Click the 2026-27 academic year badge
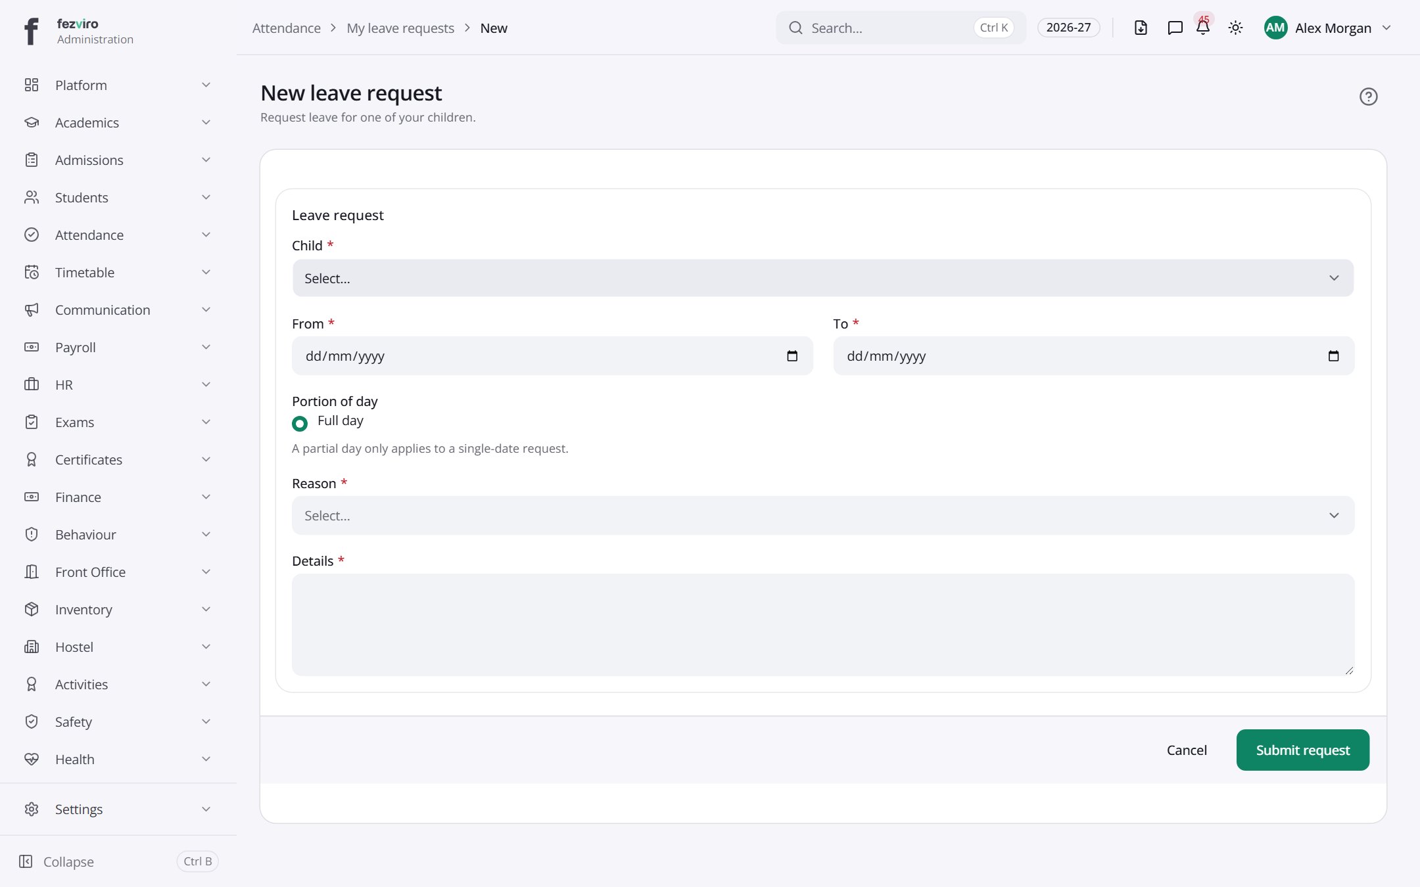This screenshot has width=1420, height=887. pyautogui.click(x=1068, y=28)
